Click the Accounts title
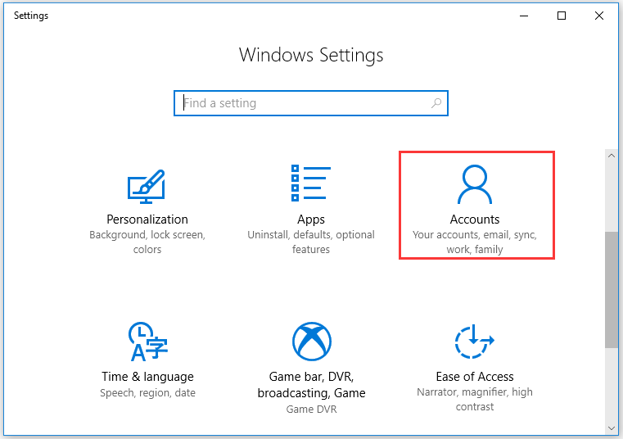 [x=474, y=219]
